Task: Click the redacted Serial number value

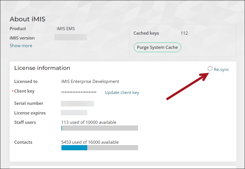Action: [77, 104]
